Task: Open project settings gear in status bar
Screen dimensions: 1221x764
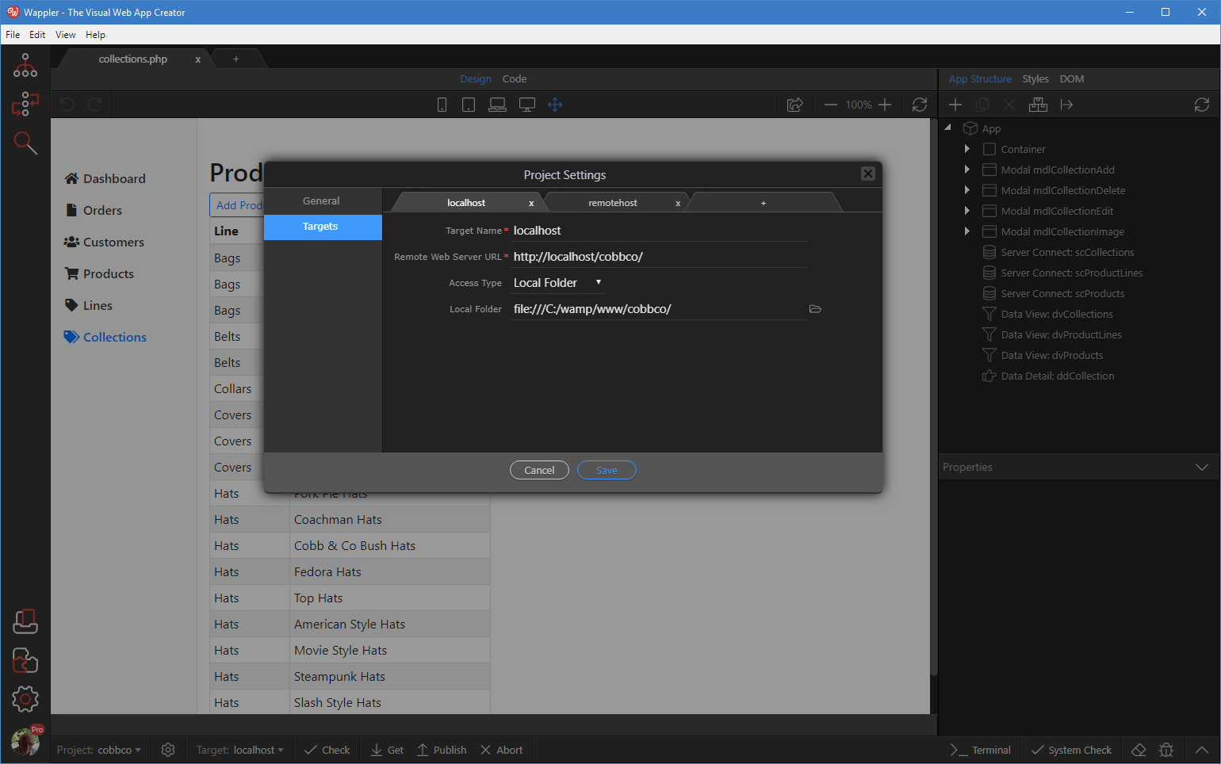Action: (168, 750)
